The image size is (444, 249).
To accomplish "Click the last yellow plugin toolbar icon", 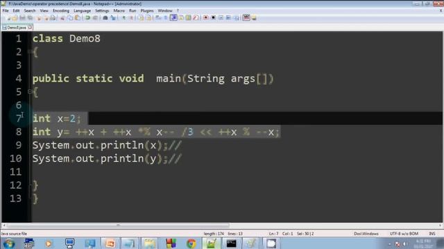I will coord(254,18).
